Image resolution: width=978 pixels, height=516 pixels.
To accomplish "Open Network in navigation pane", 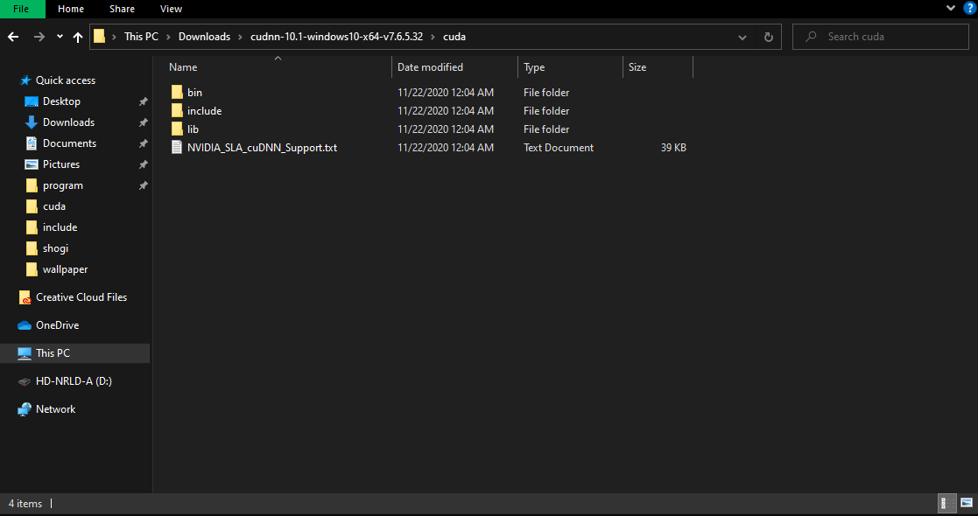I will pos(55,409).
